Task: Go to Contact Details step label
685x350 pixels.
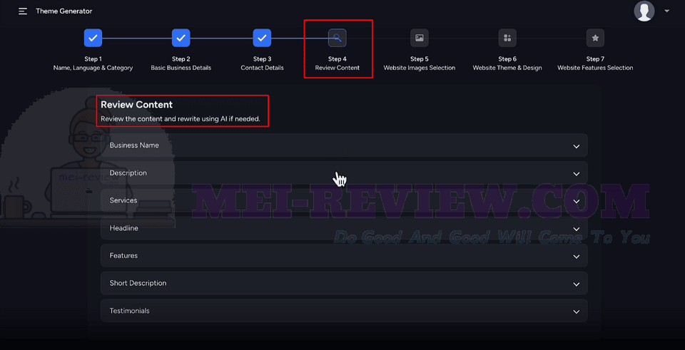Action: (x=262, y=68)
